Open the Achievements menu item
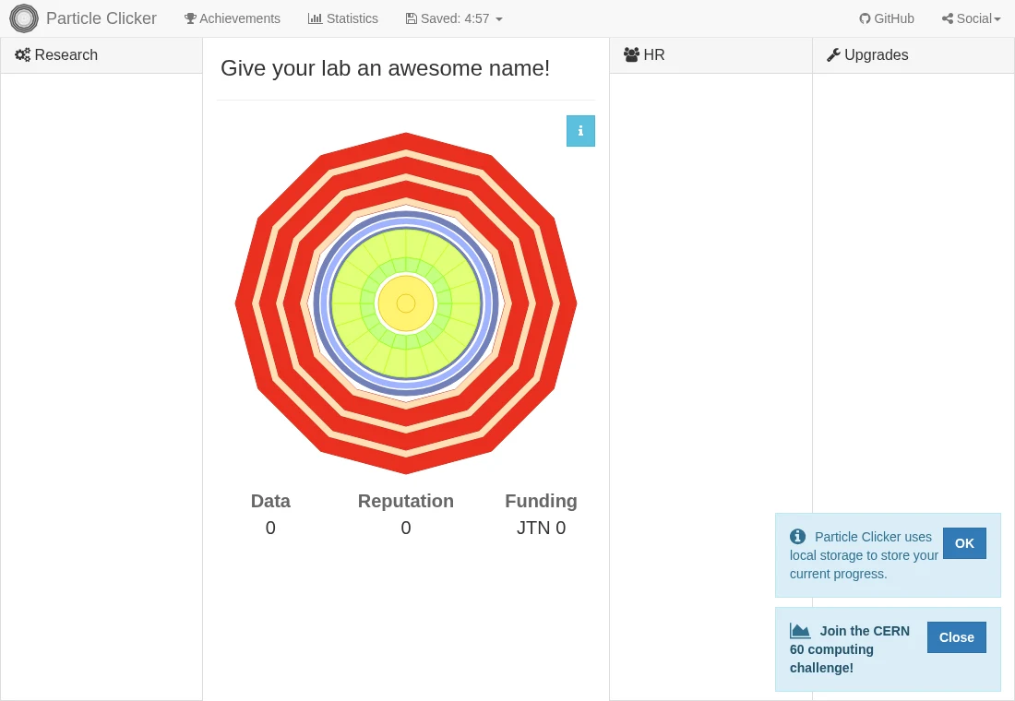 click(233, 18)
